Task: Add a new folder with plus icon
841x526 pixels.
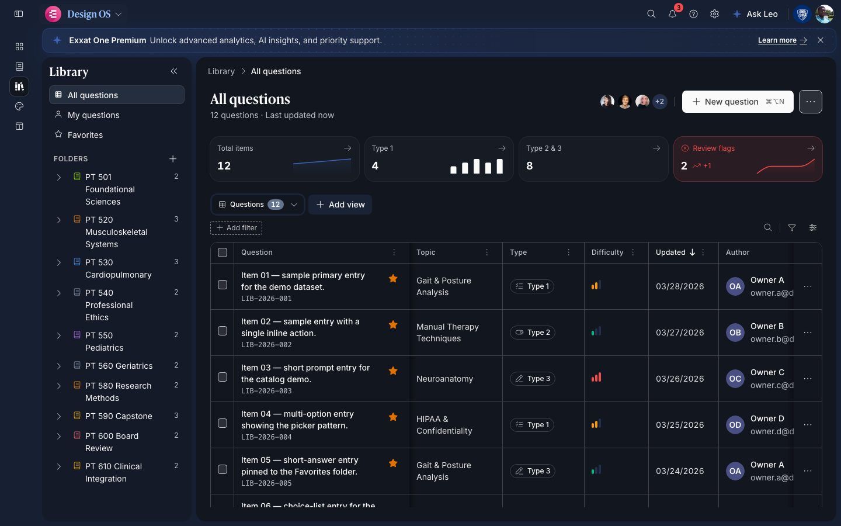Action: [173, 159]
